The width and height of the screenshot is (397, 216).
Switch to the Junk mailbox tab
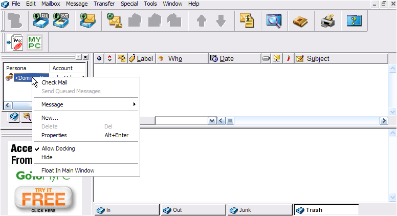coord(260,210)
